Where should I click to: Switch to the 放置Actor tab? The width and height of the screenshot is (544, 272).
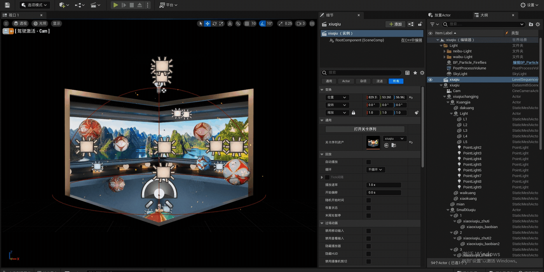(442, 15)
